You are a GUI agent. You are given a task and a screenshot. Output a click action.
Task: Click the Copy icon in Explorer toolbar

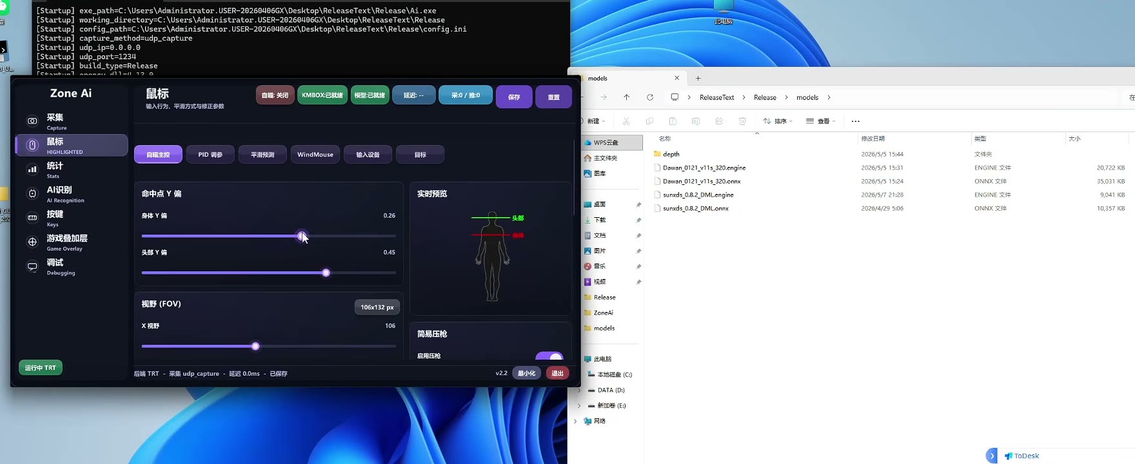649,121
